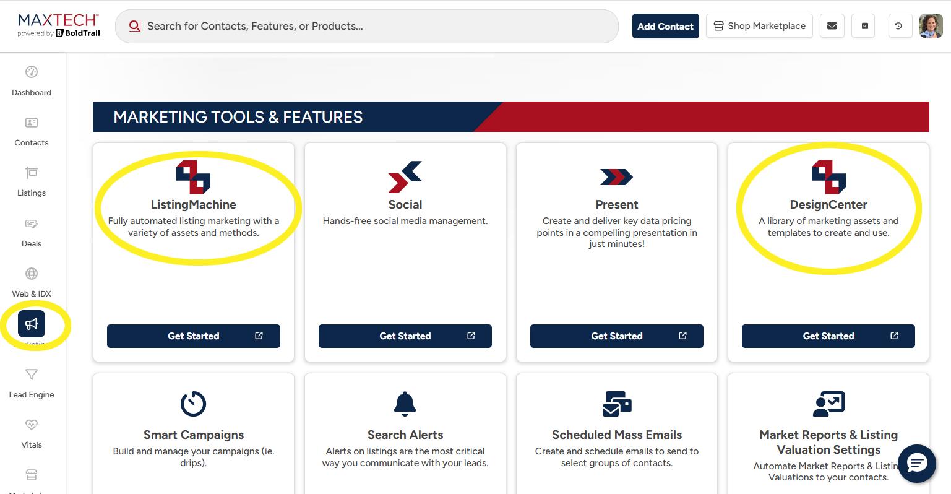The width and height of the screenshot is (951, 494).
Task: Go to Dashboard label in sidebar
Action: [x=32, y=93]
